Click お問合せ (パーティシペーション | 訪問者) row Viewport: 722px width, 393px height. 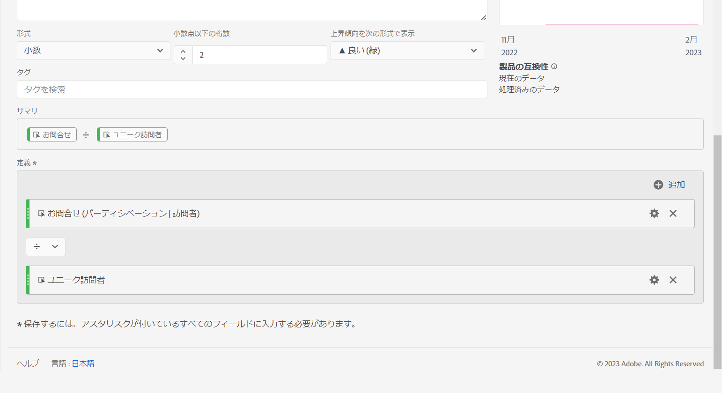tap(360, 214)
